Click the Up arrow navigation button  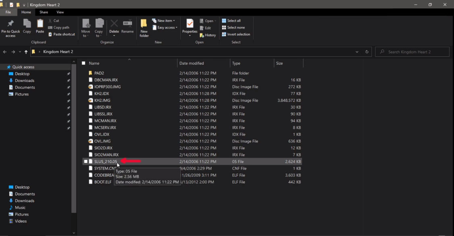click(26, 52)
